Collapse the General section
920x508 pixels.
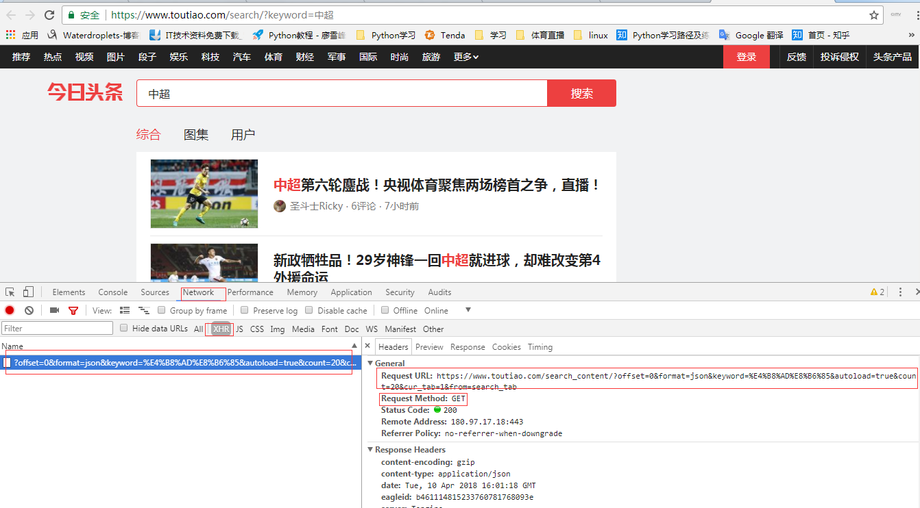(371, 364)
